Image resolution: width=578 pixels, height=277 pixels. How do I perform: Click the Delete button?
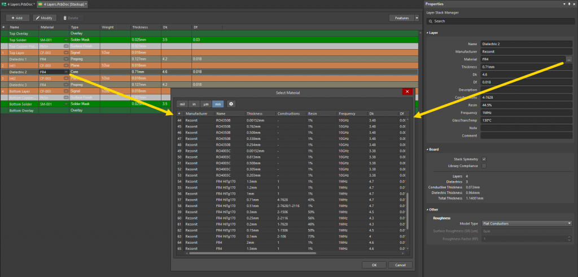coord(71,17)
